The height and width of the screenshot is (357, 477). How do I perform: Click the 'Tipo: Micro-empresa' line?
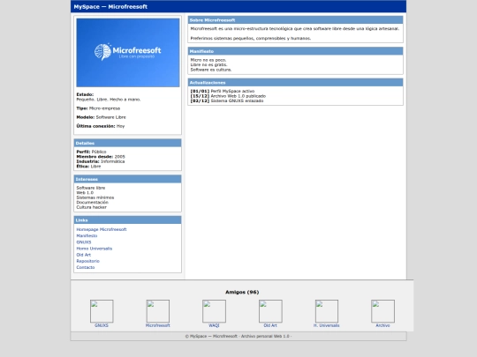[98, 108]
